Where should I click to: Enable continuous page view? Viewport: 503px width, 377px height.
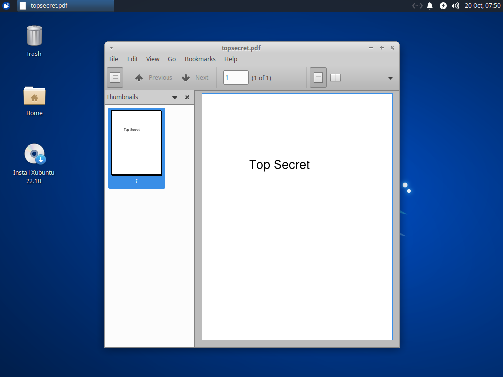pos(317,77)
